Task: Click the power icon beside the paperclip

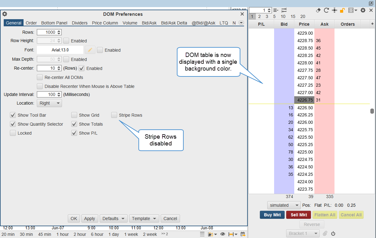Action: tap(333, 233)
